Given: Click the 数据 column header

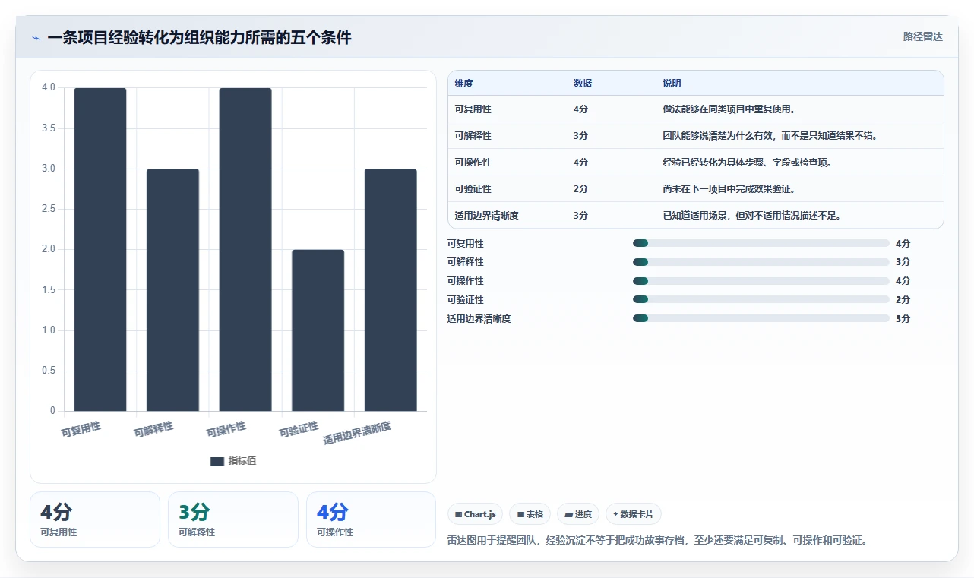Looking at the screenshot, I should click(x=583, y=84).
